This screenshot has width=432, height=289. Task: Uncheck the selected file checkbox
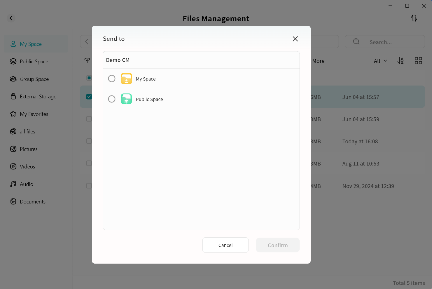[89, 97]
